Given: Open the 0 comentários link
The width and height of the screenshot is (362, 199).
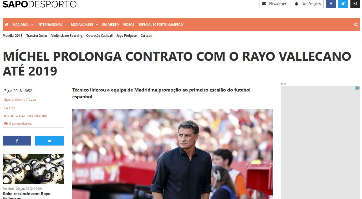Looking at the screenshot, I should coord(18,123).
